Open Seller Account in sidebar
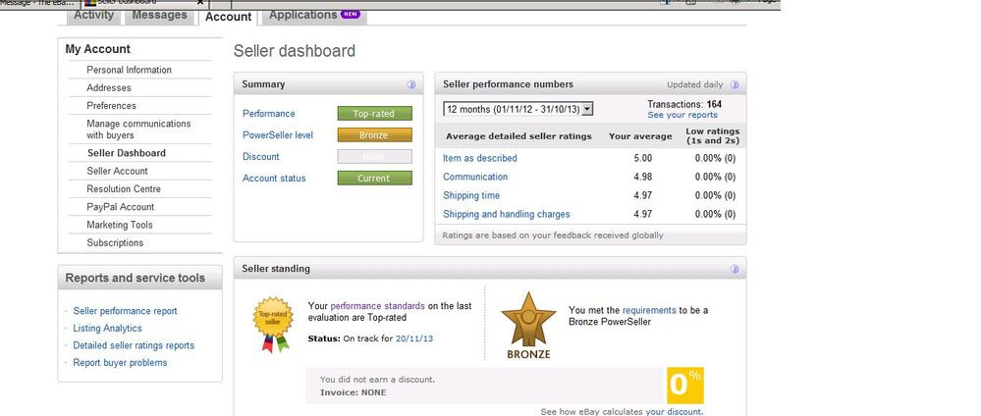 coord(117,172)
